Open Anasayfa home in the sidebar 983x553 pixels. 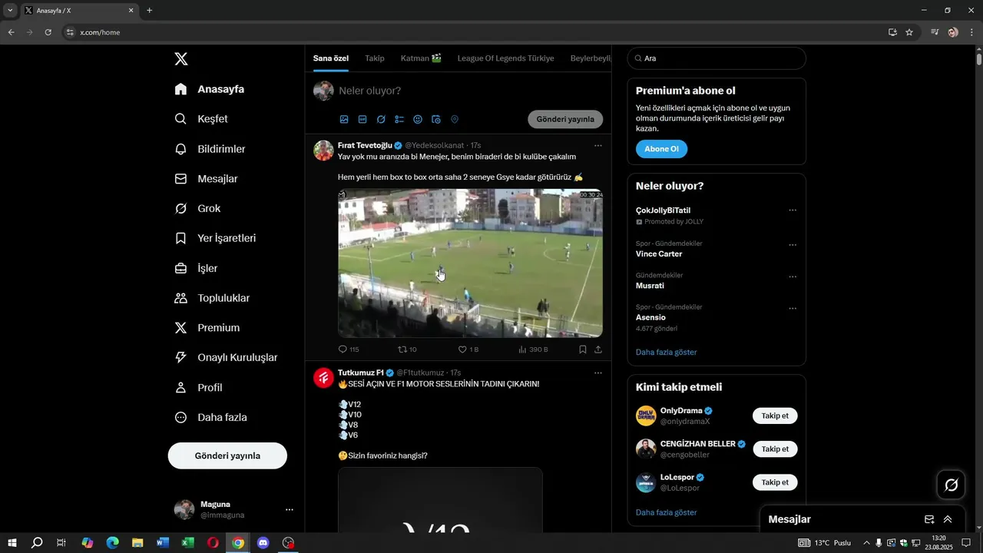(x=210, y=89)
